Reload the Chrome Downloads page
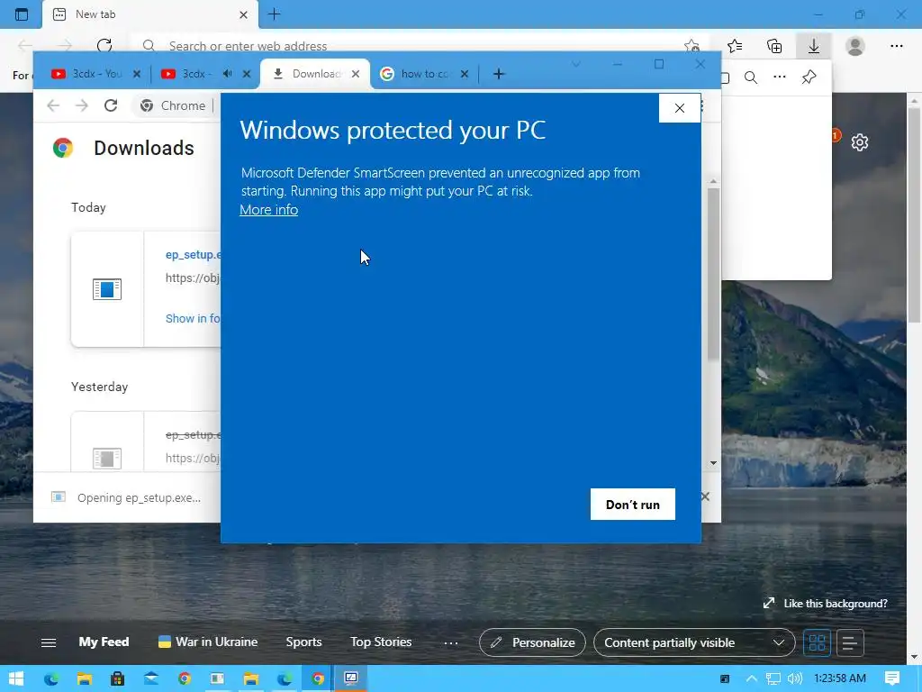This screenshot has width=922, height=692. (111, 106)
